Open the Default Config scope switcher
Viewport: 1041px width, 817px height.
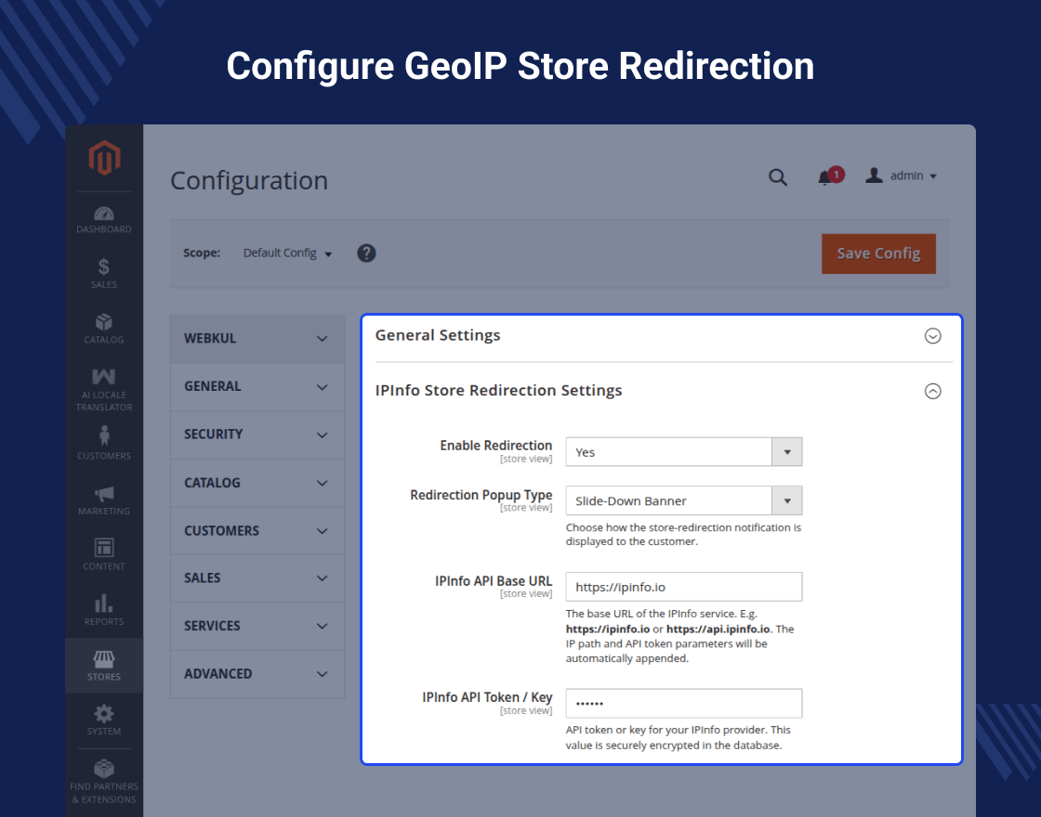click(287, 253)
